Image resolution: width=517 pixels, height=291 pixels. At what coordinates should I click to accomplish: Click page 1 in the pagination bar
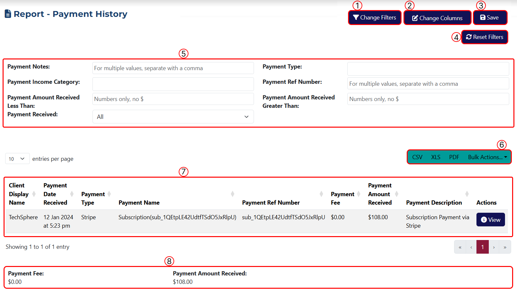482,247
